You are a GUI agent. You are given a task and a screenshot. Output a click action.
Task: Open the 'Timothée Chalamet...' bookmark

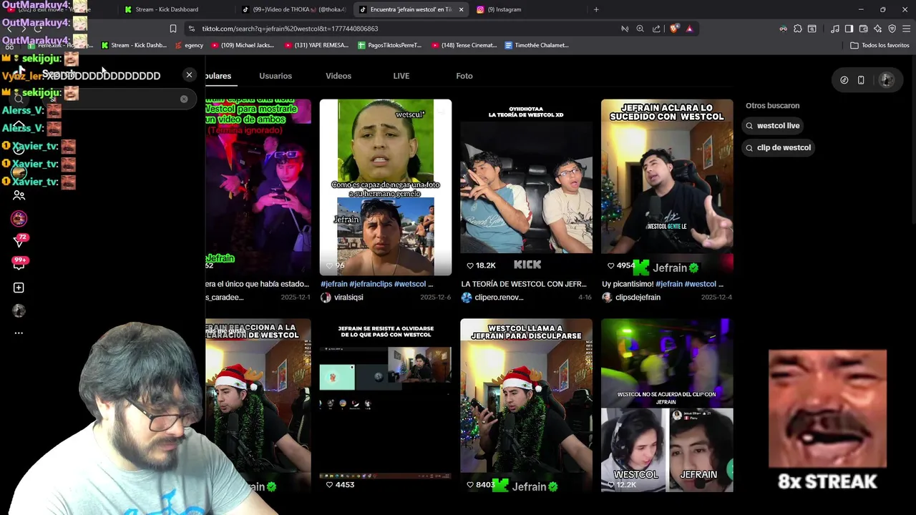(x=537, y=45)
